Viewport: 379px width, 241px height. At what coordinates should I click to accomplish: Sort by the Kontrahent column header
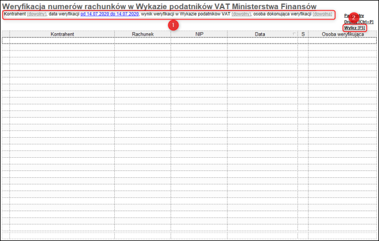[x=62, y=34]
